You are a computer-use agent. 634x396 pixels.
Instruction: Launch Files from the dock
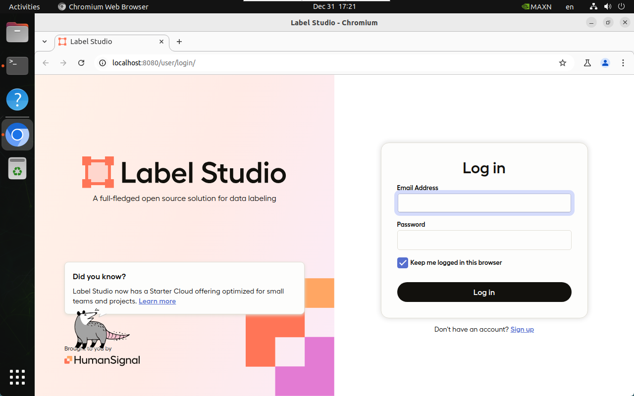point(17,33)
